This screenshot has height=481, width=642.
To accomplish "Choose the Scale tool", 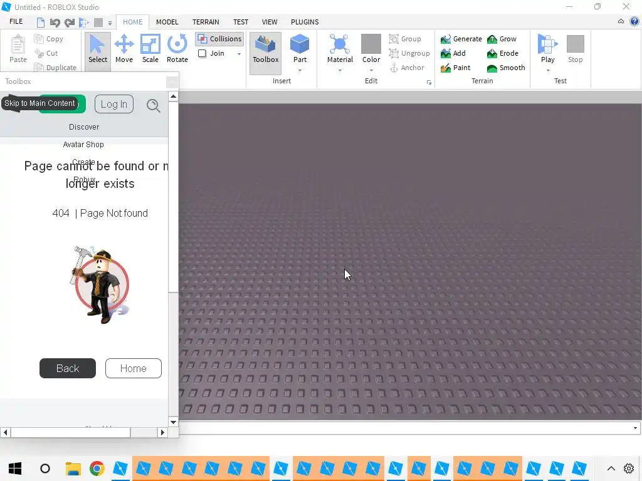I will (150, 49).
